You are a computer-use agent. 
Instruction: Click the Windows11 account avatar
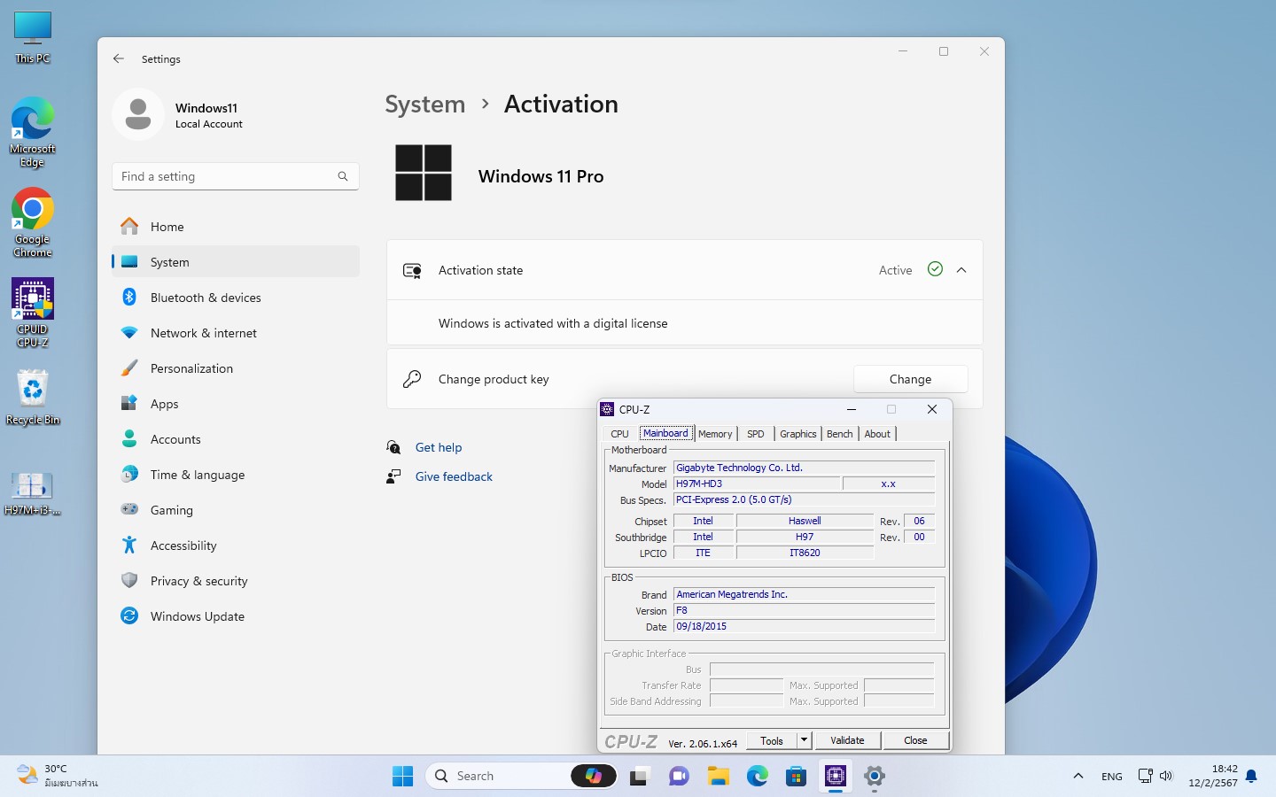[138, 114]
